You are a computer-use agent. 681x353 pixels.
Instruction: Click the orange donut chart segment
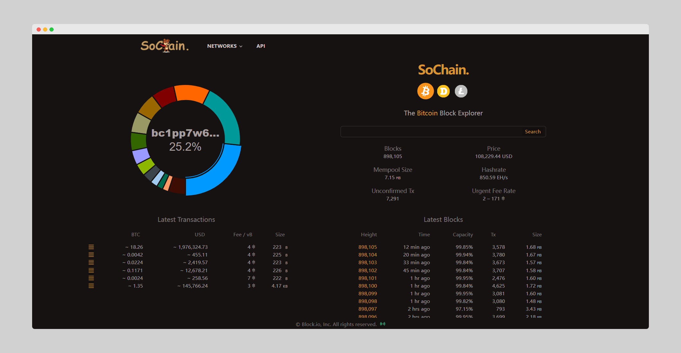(191, 93)
